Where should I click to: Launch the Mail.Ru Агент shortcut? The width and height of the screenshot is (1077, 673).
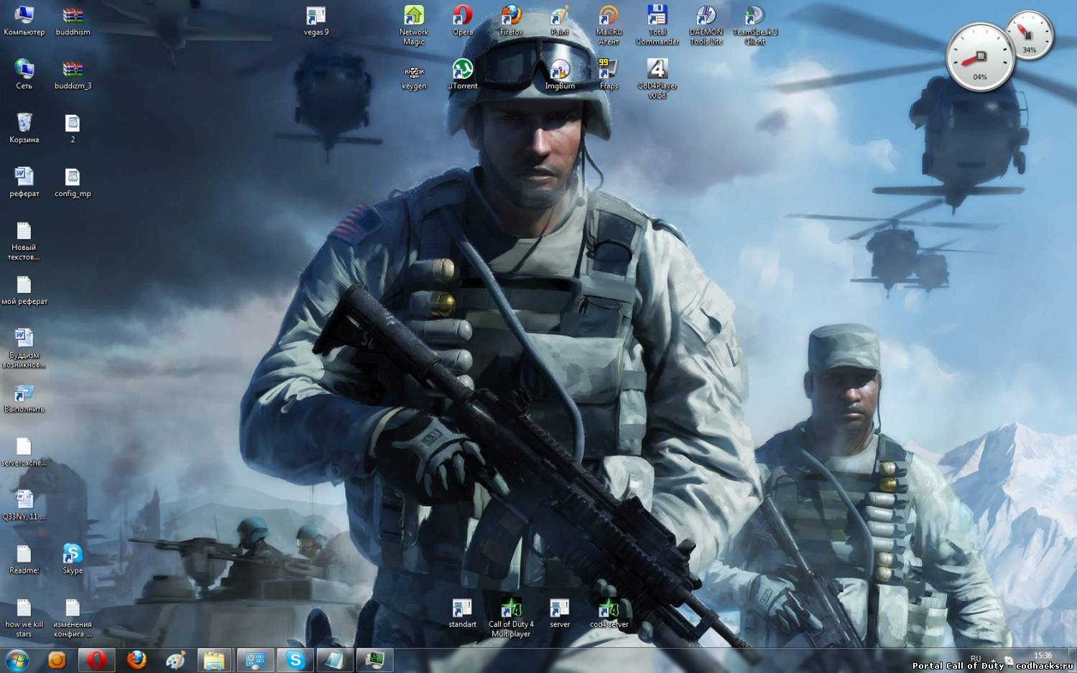[x=609, y=25]
